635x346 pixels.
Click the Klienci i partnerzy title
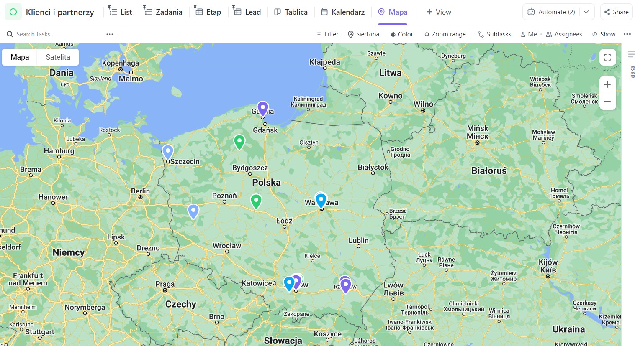[x=60, y=12]
